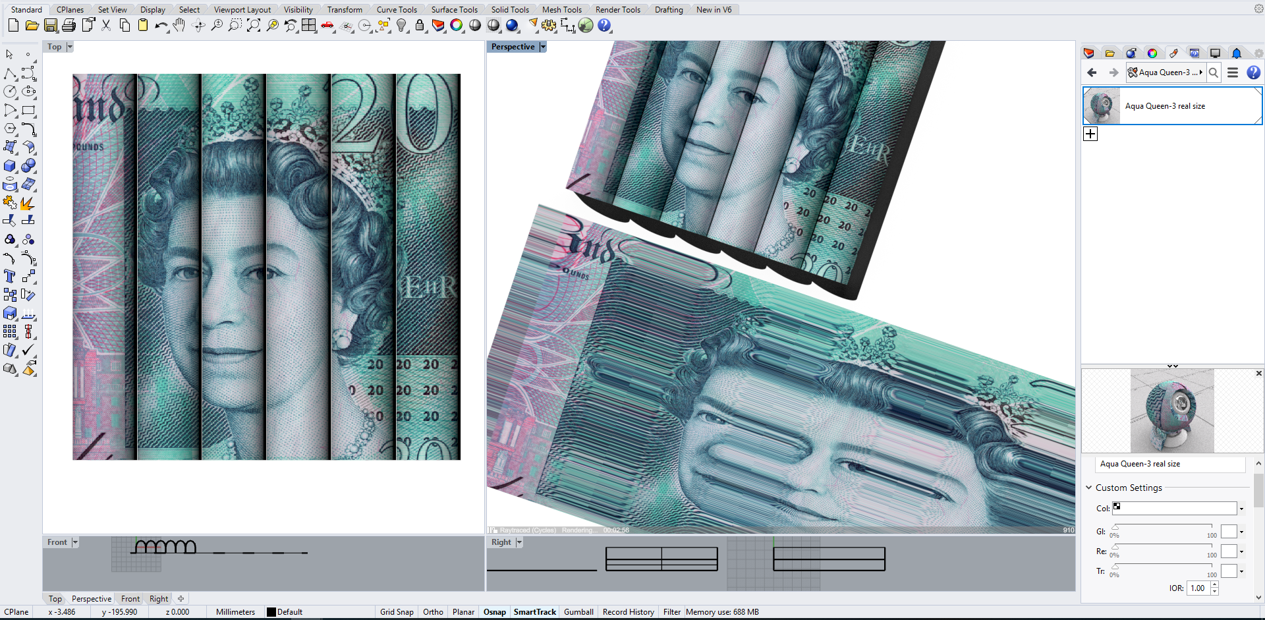Click the Open file folder icon
Viewport: 1265px width, 620px height.
(x=32, y=26)
